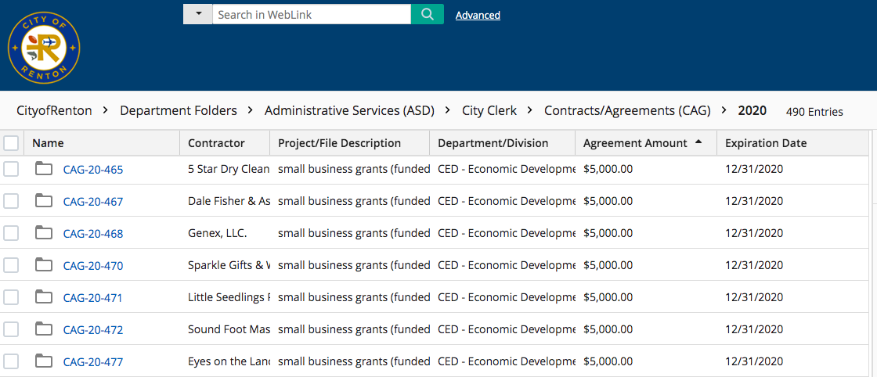The width and height of the screenshot is (877, 377).
Task: Check the box for CAG-20-465 row
Action: [11, 169]
